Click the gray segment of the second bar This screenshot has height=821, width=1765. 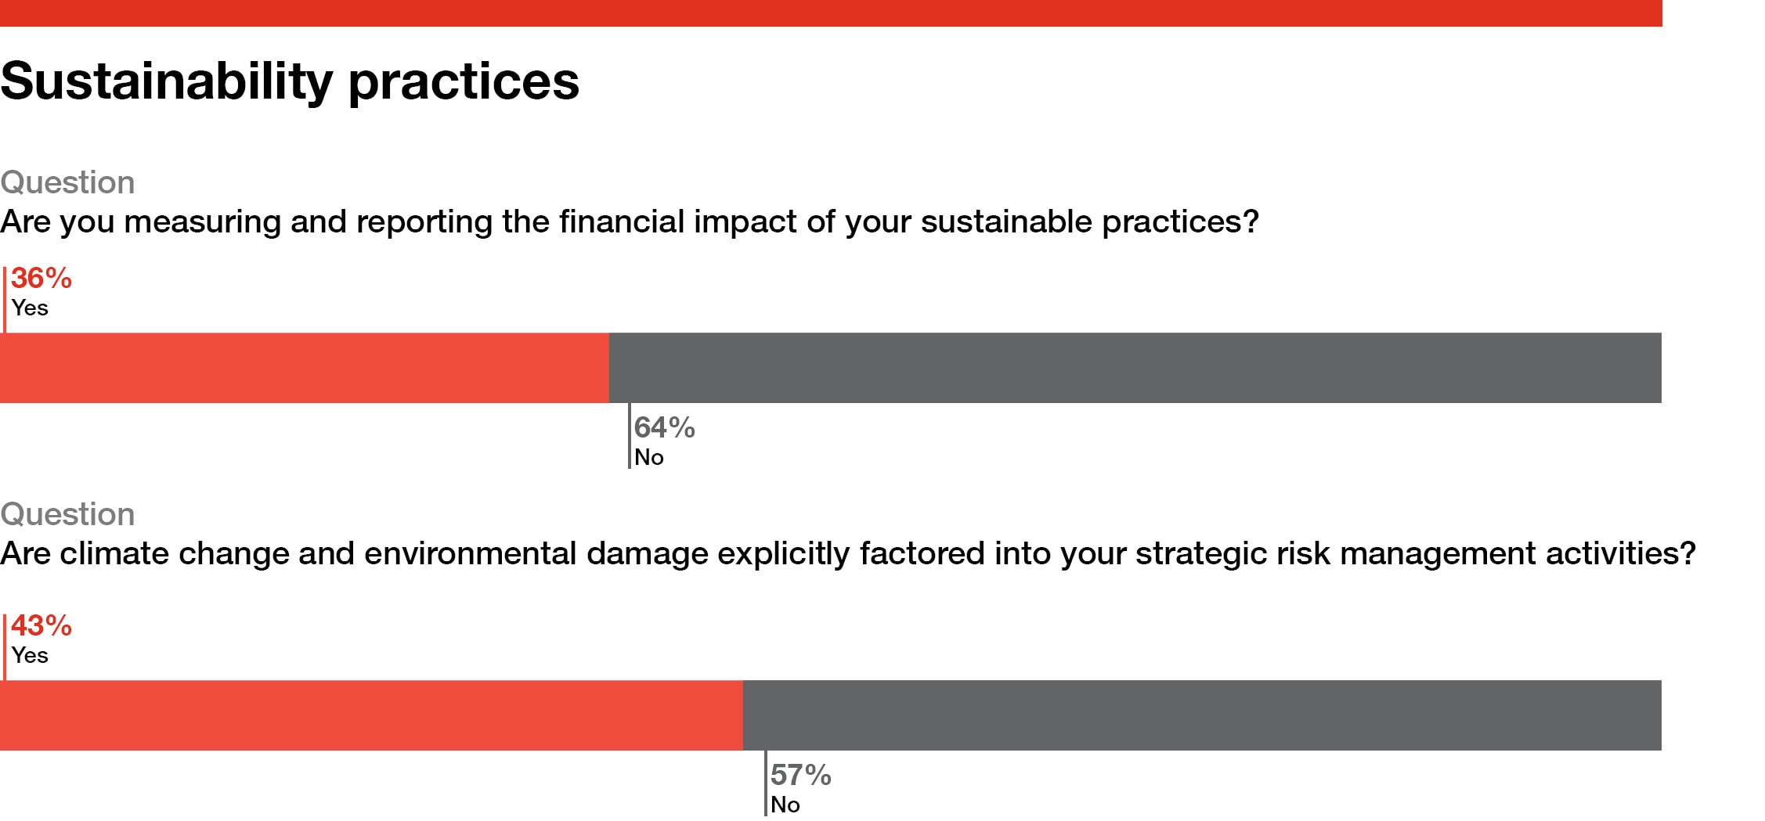click(x=1202, y=715)
